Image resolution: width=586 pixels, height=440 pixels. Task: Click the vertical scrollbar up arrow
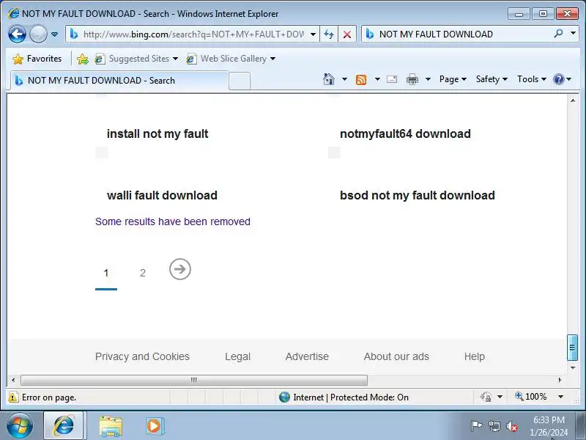tap(573, 100)
